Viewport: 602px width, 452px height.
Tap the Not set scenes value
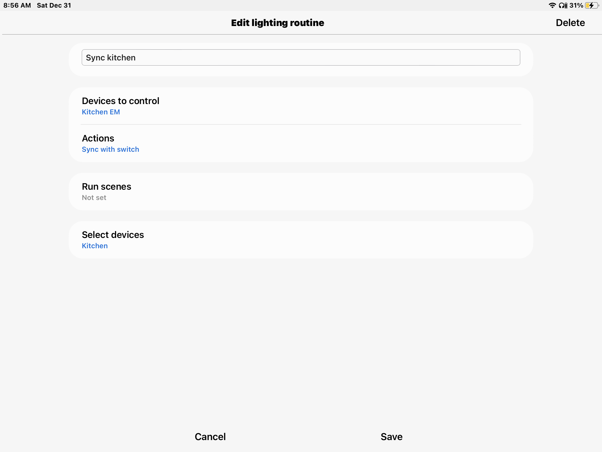click(94, 198)
